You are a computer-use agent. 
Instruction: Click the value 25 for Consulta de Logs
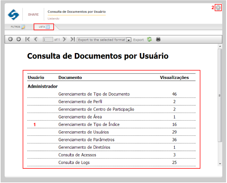click(174, 163)
